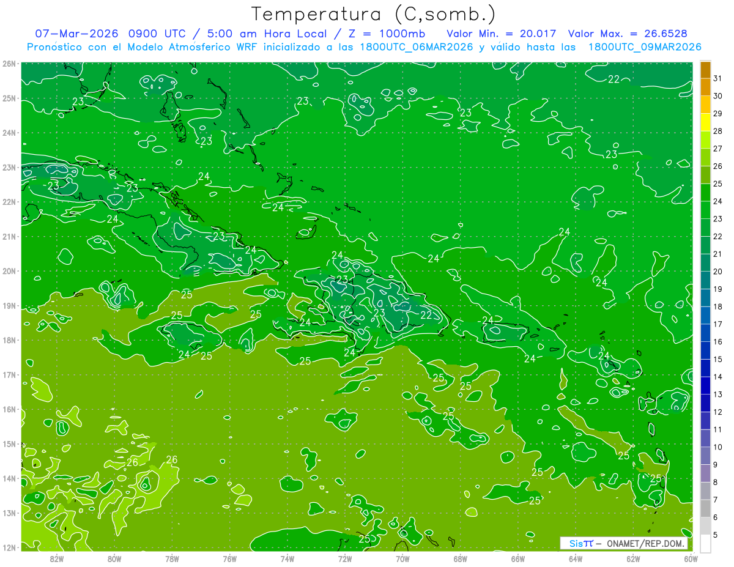Pick the lime legend swatch between 26 and 27
This screenshot has width=734, height=567.
[705, 158]
